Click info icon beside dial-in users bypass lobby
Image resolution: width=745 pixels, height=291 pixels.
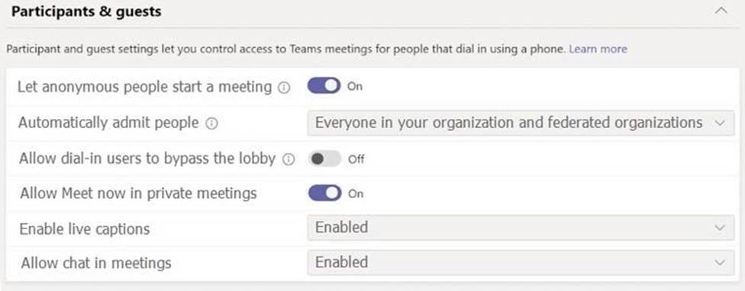[288, 160]
